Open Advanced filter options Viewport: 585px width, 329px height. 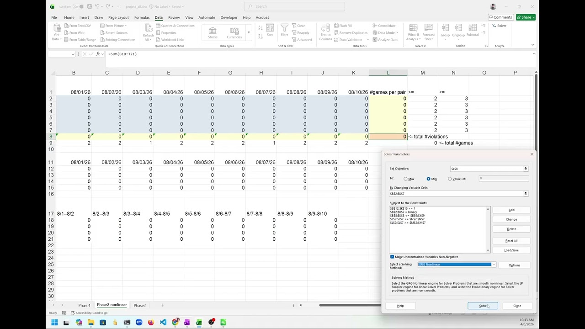coord(302,39)
